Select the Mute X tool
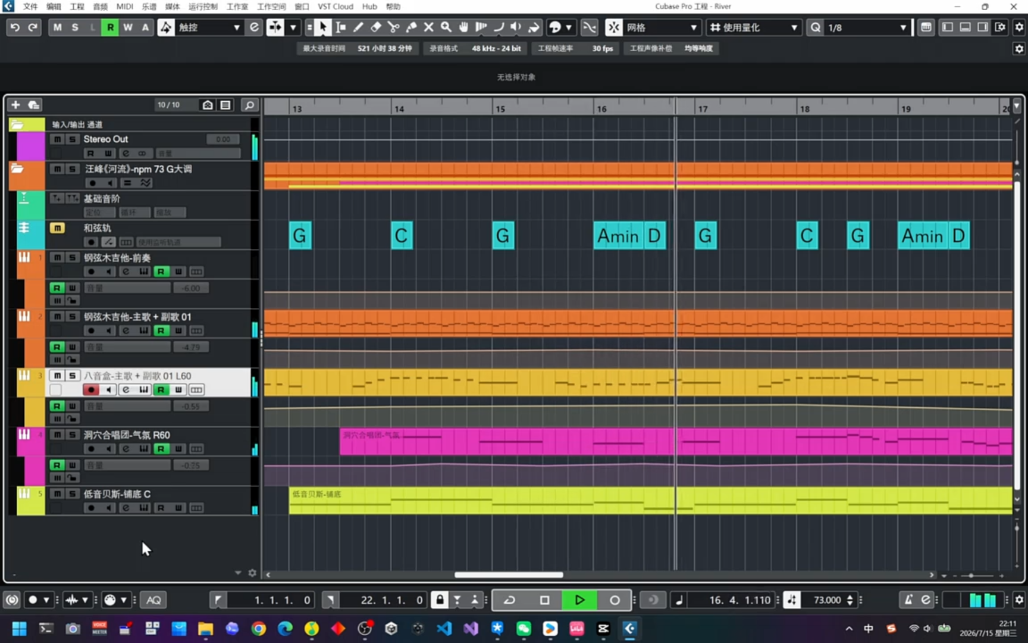 coord(428,27)
